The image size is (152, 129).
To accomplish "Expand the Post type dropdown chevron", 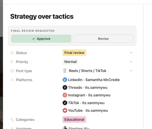I will tap(131, 71).
